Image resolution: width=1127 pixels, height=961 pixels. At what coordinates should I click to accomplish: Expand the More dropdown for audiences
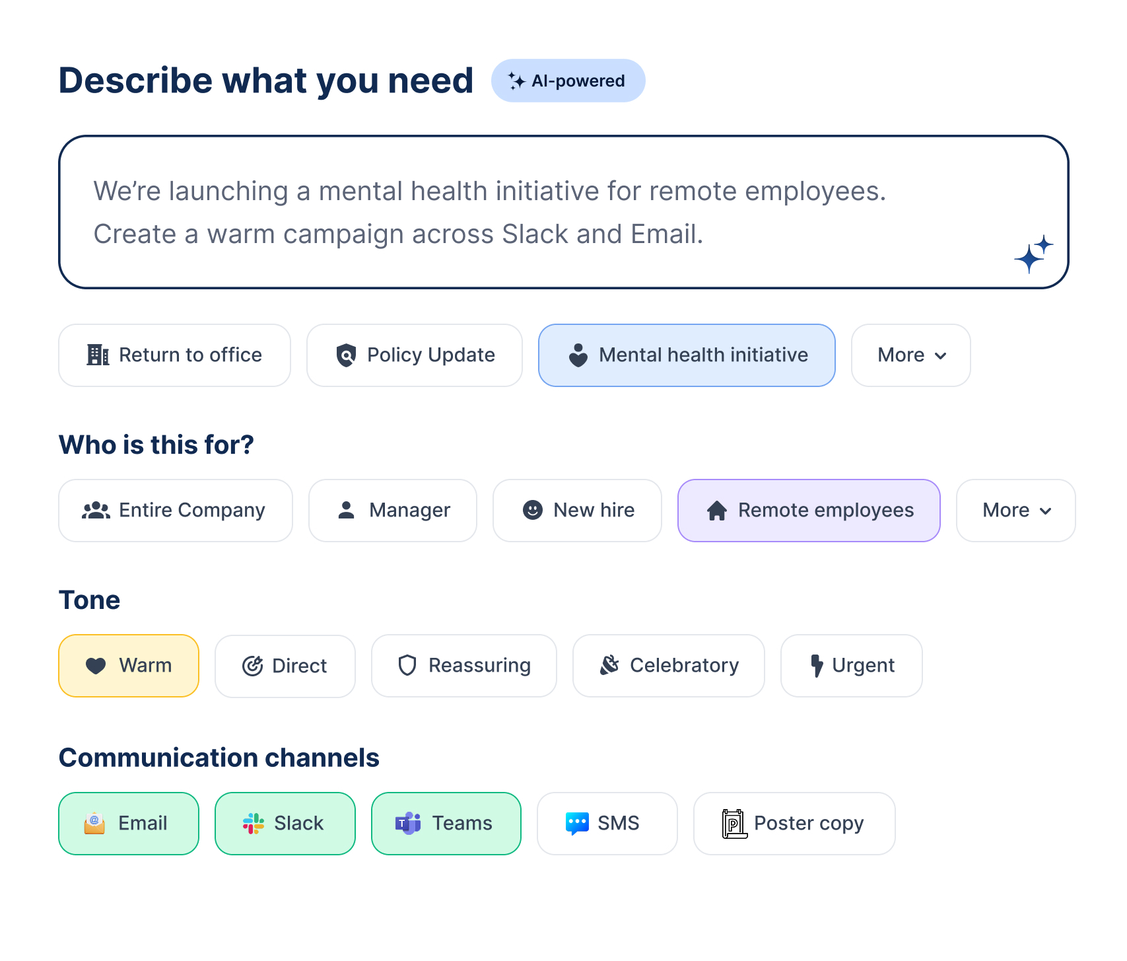click(1015, 511)
